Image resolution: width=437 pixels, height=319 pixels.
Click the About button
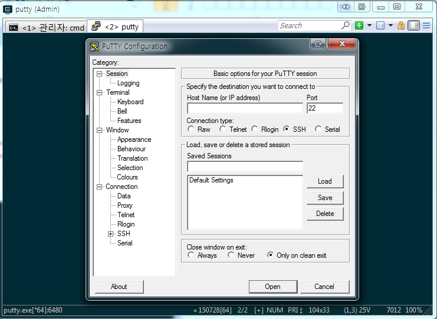tap(119, 287)
